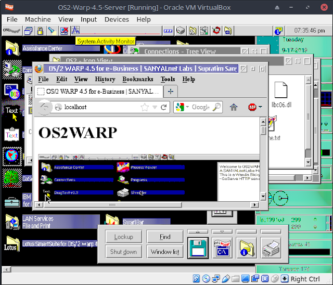Click the Window list button
The image size is (333, 285).
point(165,252)
